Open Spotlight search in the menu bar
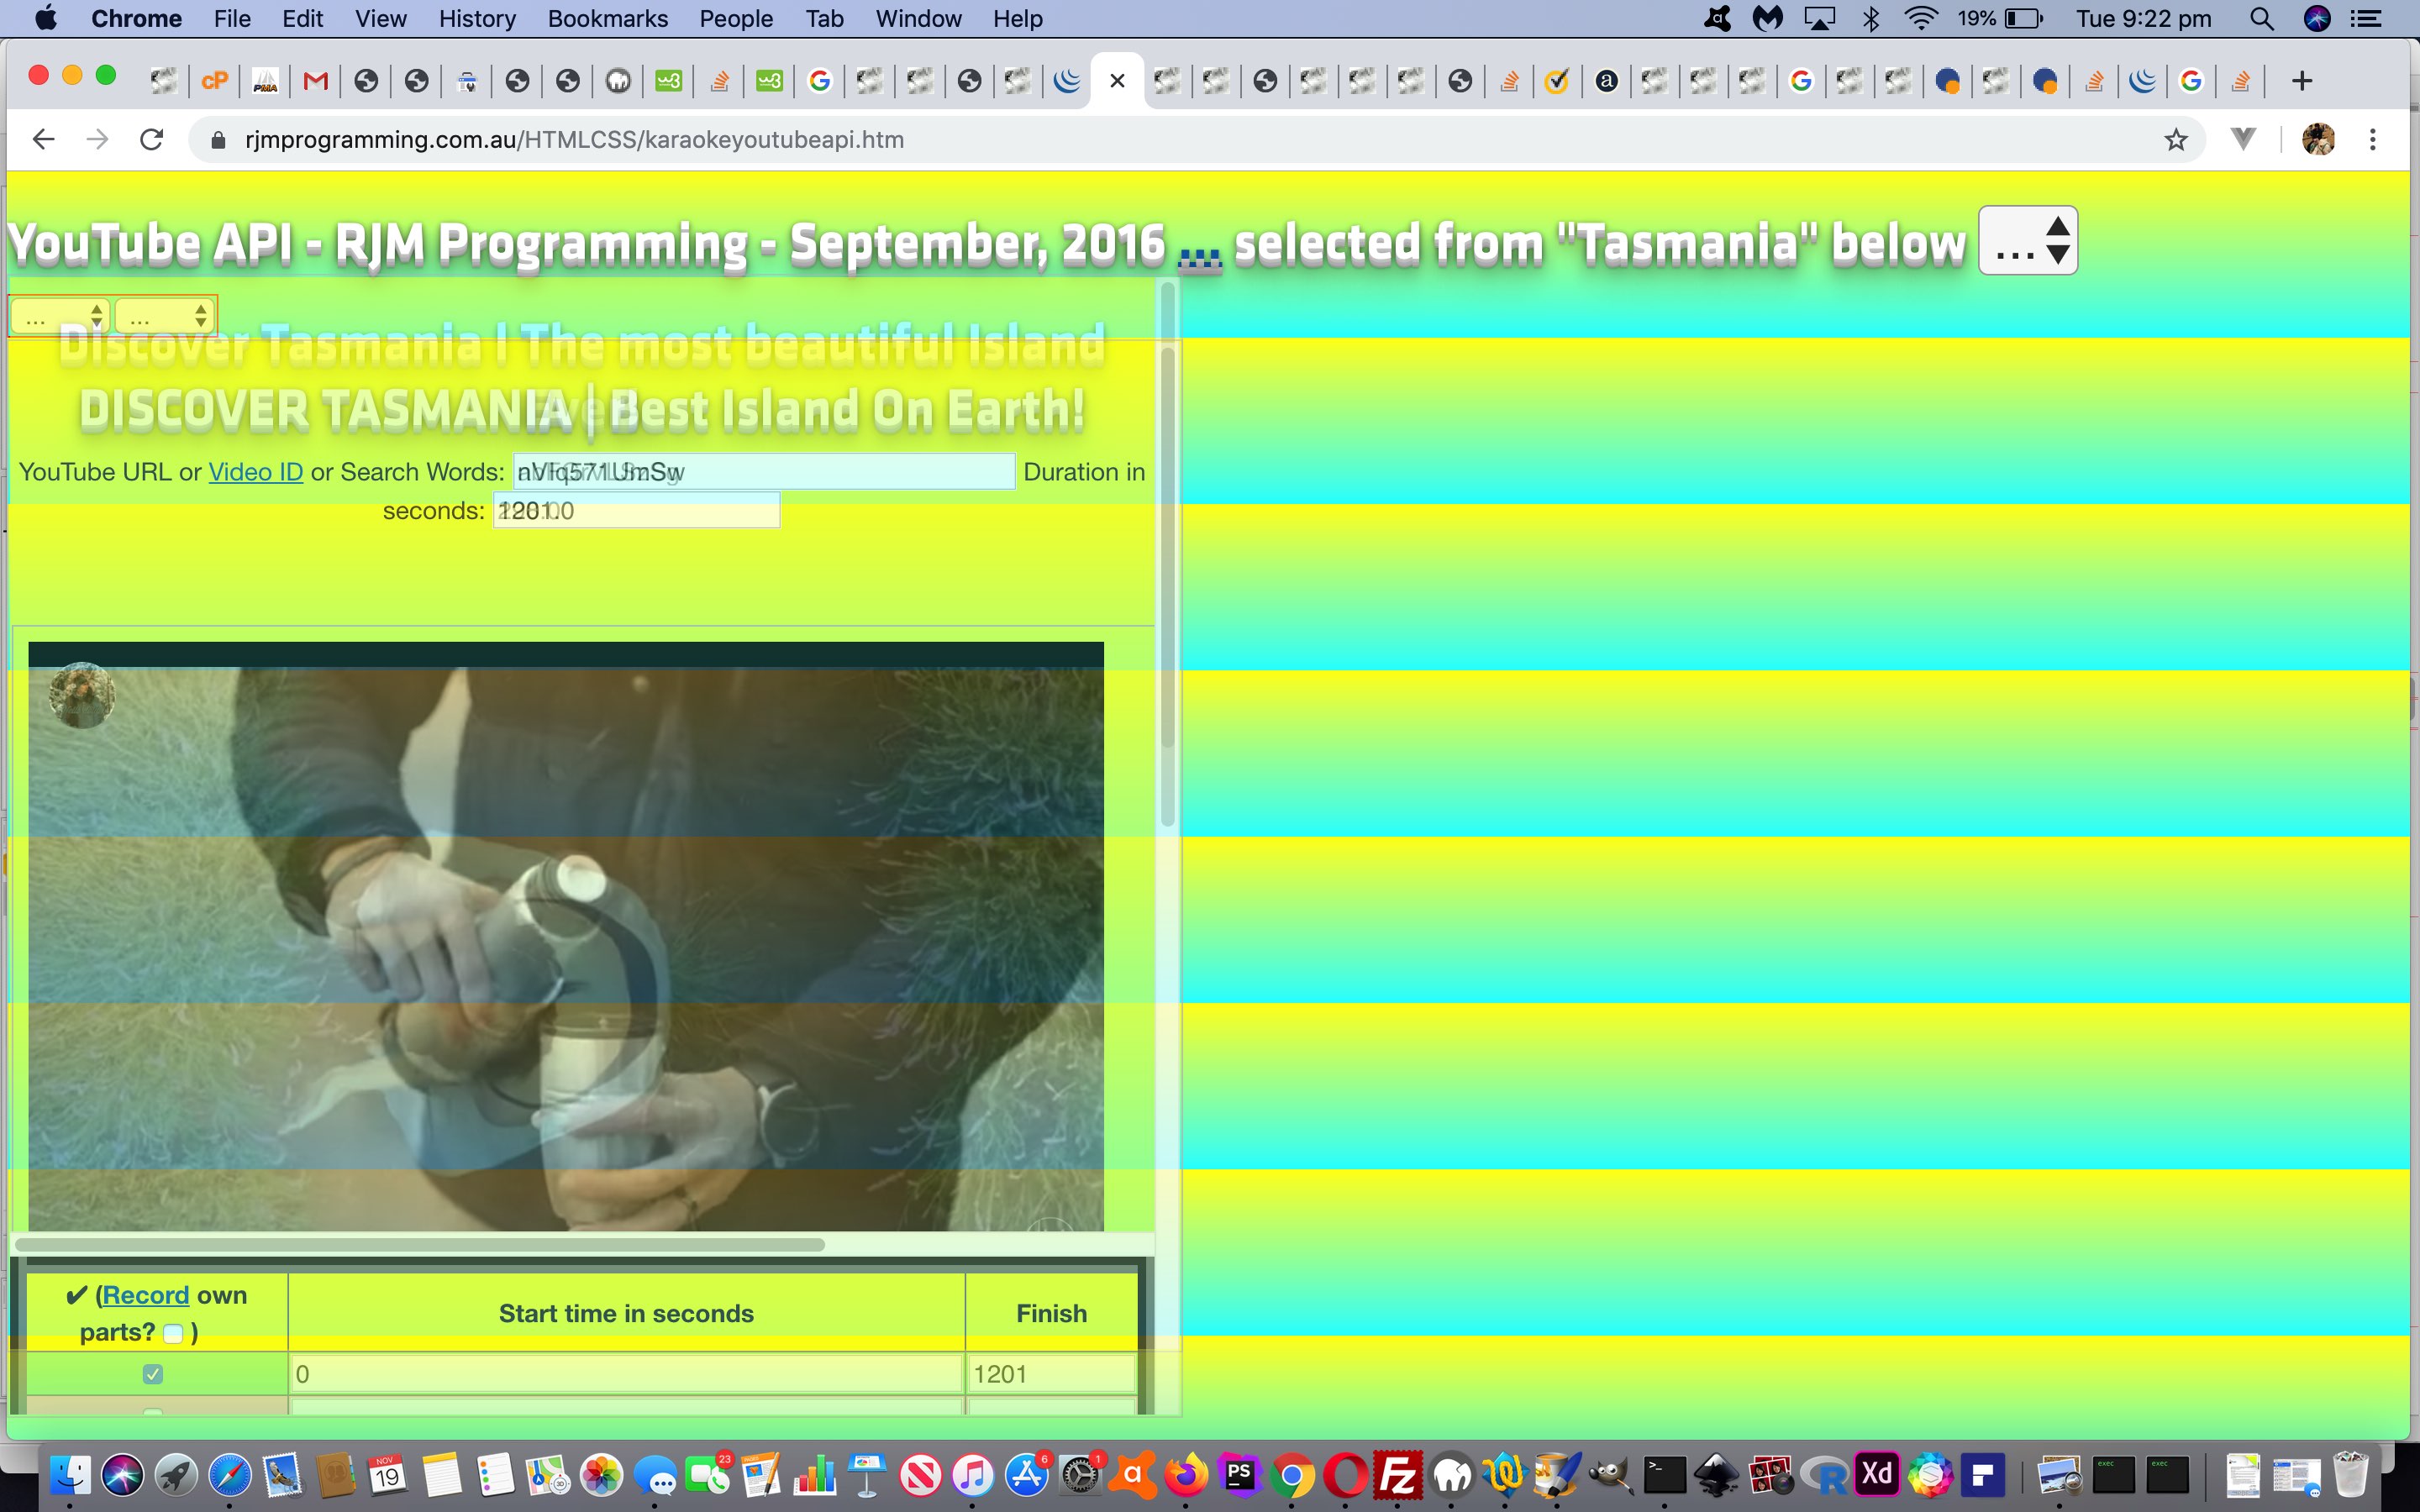Image resolution: width=2420 pixels, height=1512 pixels. point(2261,18)
